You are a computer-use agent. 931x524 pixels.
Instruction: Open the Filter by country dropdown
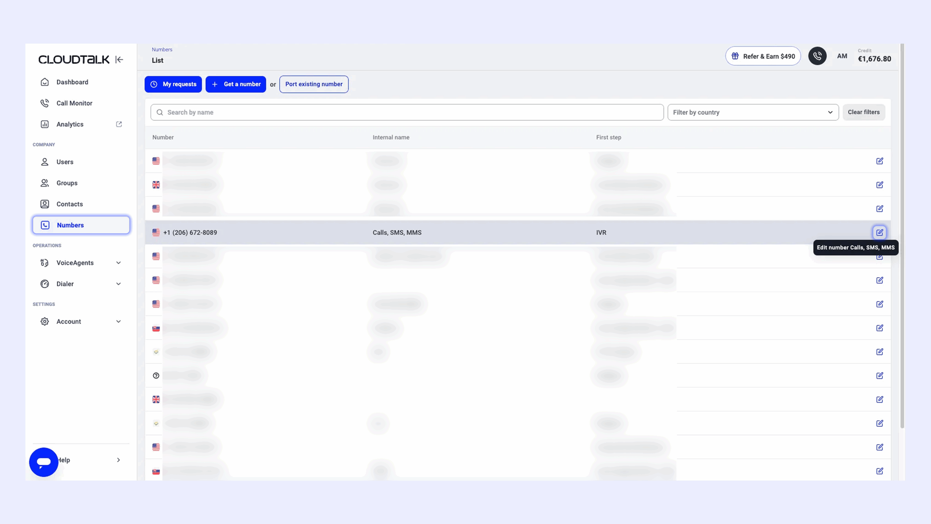point(753,112)
